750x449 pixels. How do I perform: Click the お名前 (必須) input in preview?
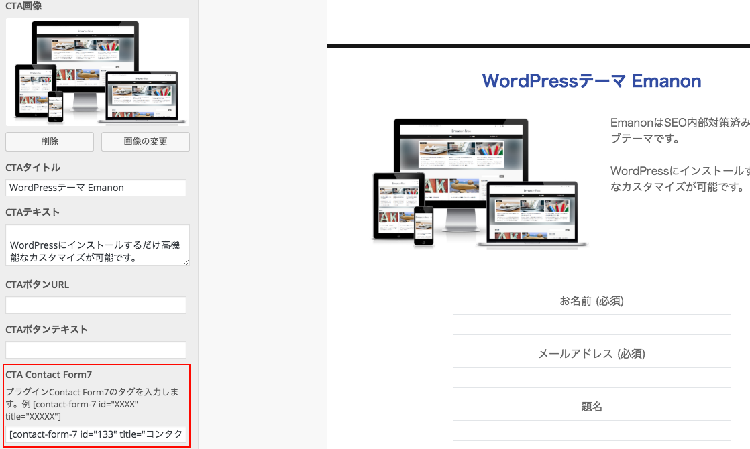pos(592,325)
